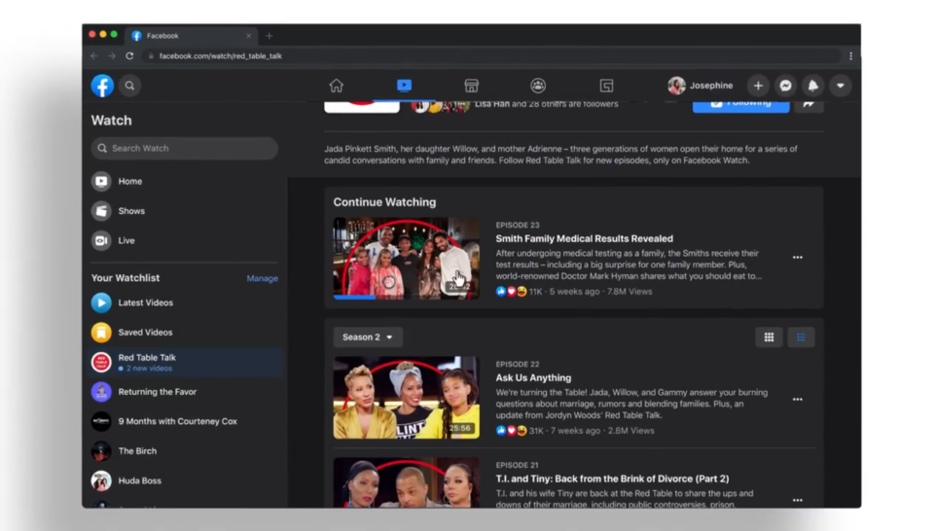Click the Facebook logo icon
The width and height of the screenshot is (937, 531).
(x=102, y=86)
